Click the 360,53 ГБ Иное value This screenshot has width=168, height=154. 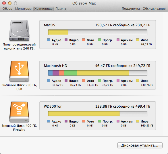pyautogui.click(x=147, y=126)
